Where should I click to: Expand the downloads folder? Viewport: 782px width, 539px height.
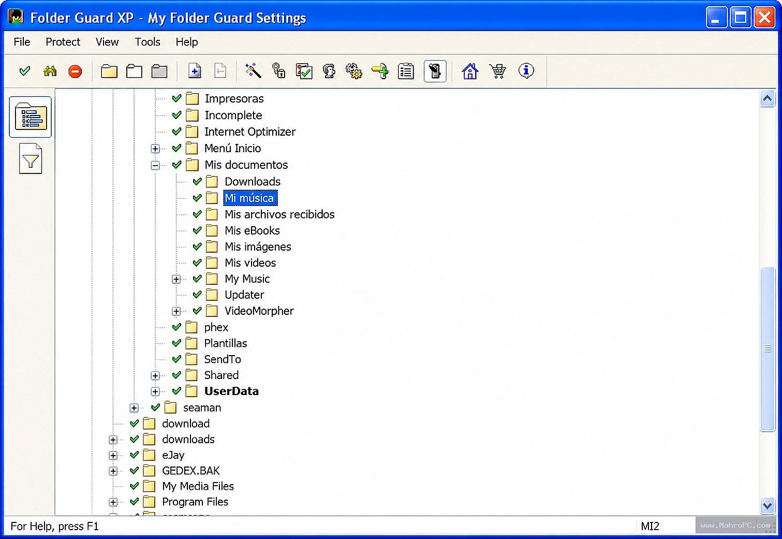[x=113, y=440]
